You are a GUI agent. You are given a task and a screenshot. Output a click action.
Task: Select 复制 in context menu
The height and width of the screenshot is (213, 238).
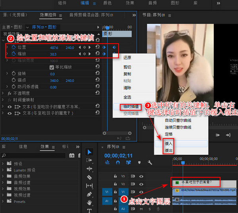click(x=127, y=74)
